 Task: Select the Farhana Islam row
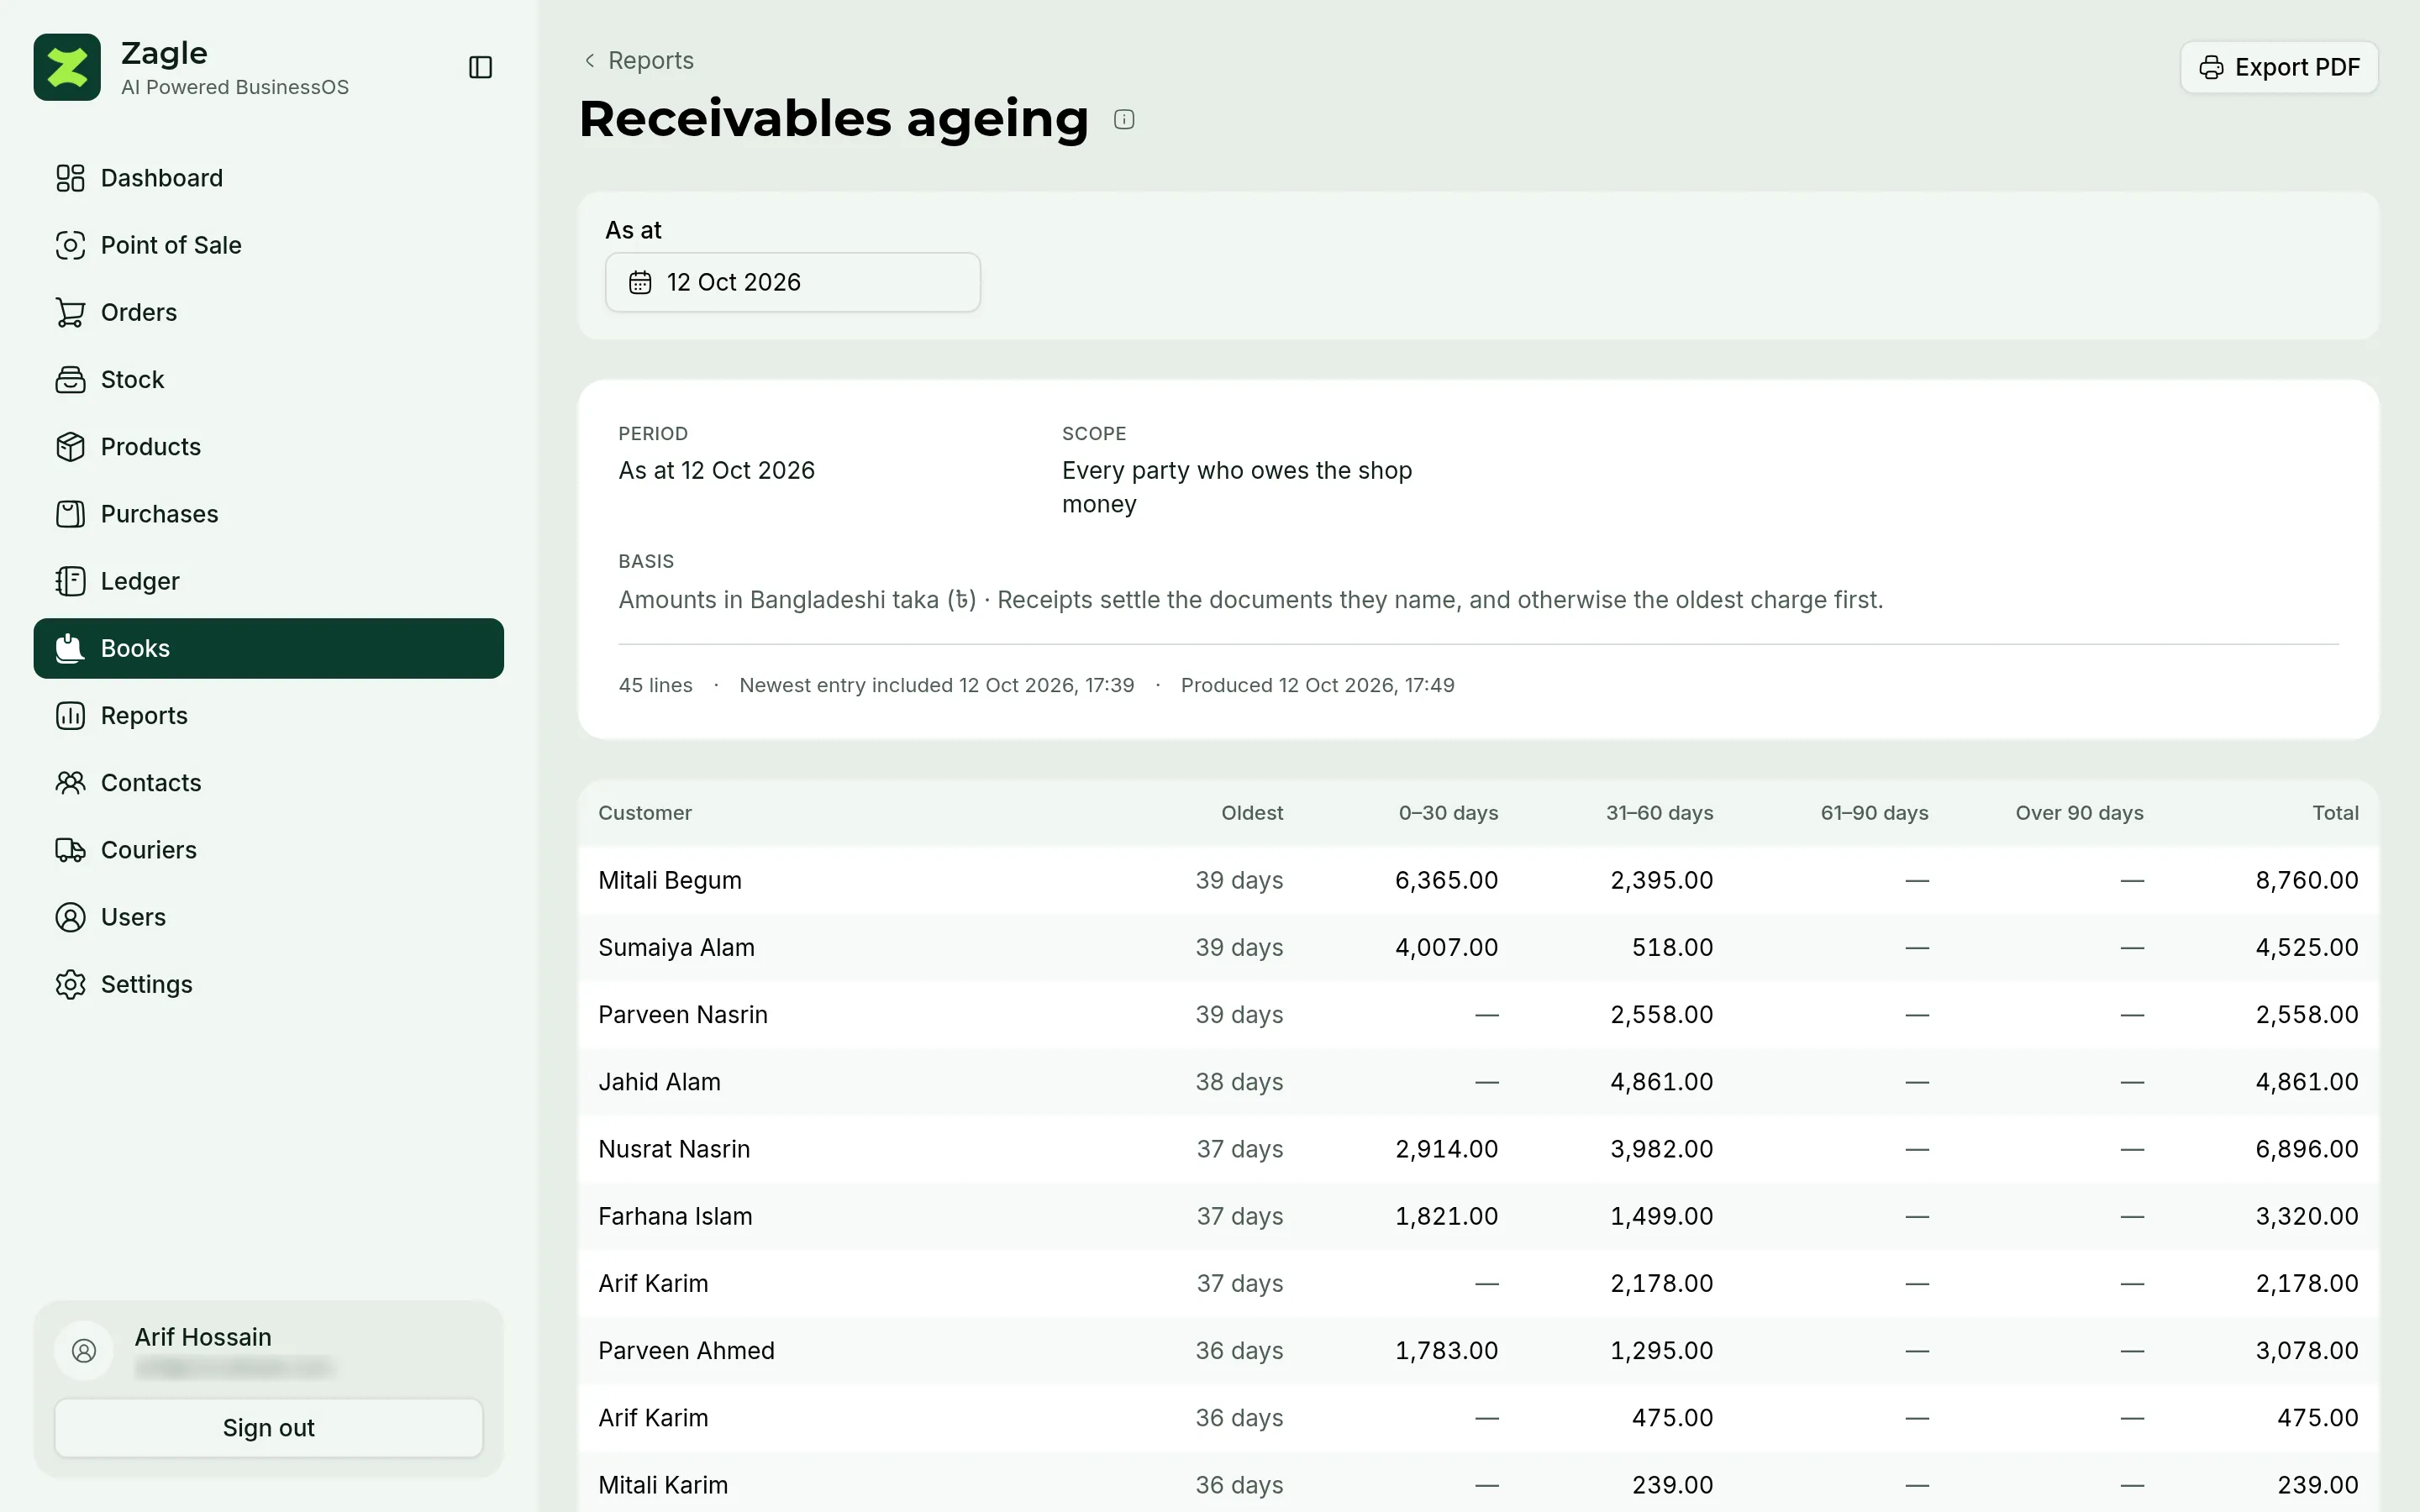(1478, 1216)
